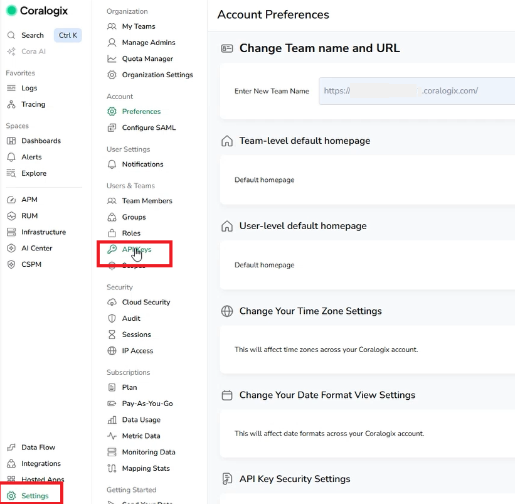Click the Configure SAML icon

112,127
